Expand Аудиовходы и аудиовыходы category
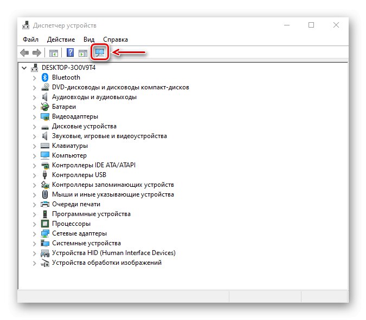Image resolution: width=366 pixels, height=320 pixels. [35, 97]
